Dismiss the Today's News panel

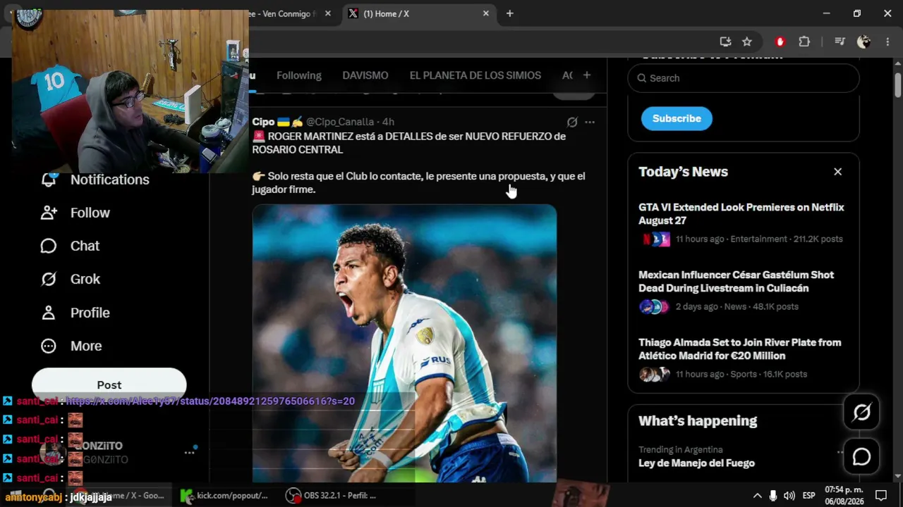(837, 172)
